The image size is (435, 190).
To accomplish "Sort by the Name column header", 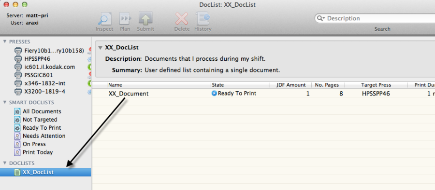I will pos(159,85).
